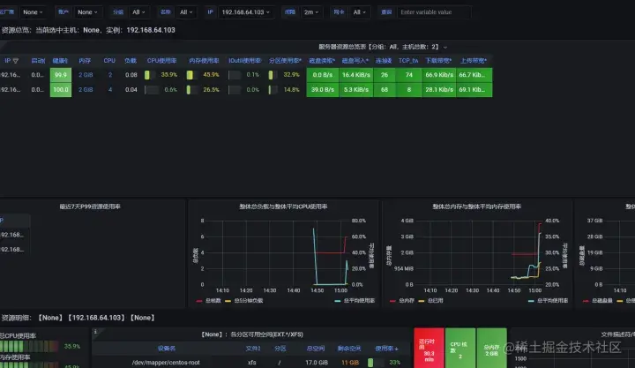
Task: Click the 16.4 KiB/s disk write cell
Action: click(x=356, y=75)
